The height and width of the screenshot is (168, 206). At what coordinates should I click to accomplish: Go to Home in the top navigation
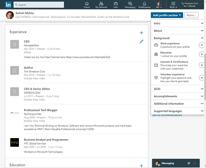tap(87, 5)
